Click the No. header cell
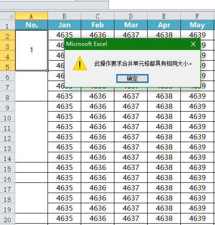This screenshot has width=215, height=225. [31, 25]
